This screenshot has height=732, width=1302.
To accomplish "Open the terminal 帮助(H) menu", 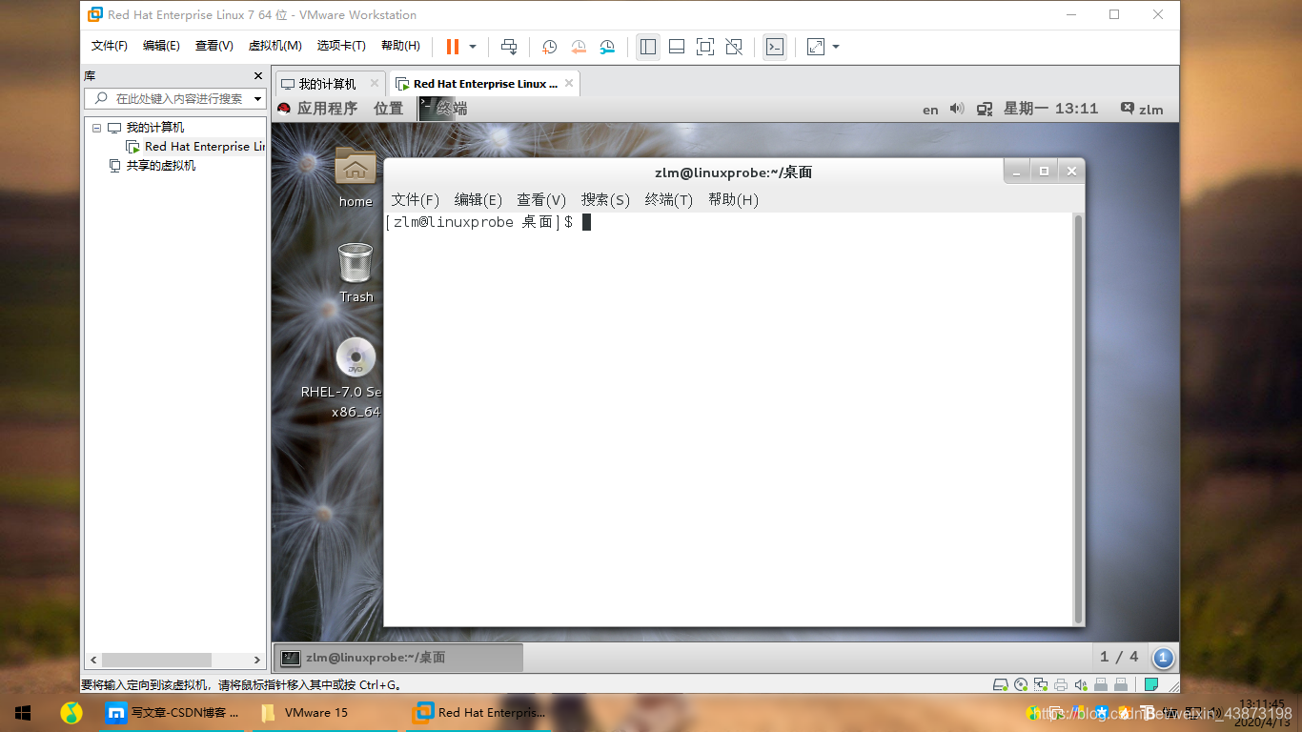I will point(733,199).
